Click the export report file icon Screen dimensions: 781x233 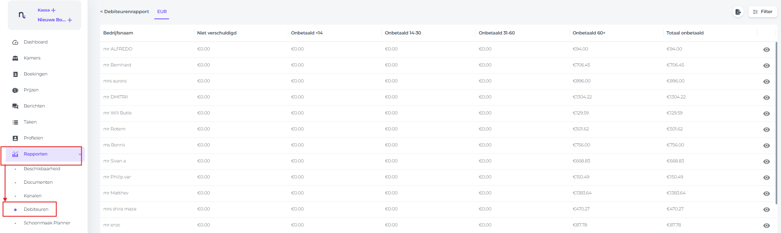738,12
